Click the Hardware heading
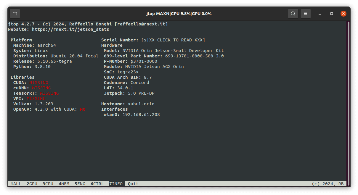Screen dimensions: 358x195 coord(112,45)
